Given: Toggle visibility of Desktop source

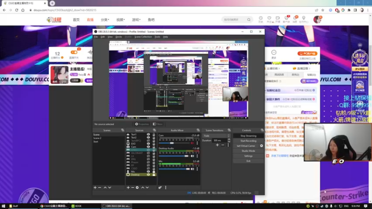Looking at the screenshot, I should point(148,175).
